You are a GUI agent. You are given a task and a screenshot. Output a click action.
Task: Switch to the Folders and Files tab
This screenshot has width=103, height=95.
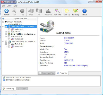click(47, 73)
